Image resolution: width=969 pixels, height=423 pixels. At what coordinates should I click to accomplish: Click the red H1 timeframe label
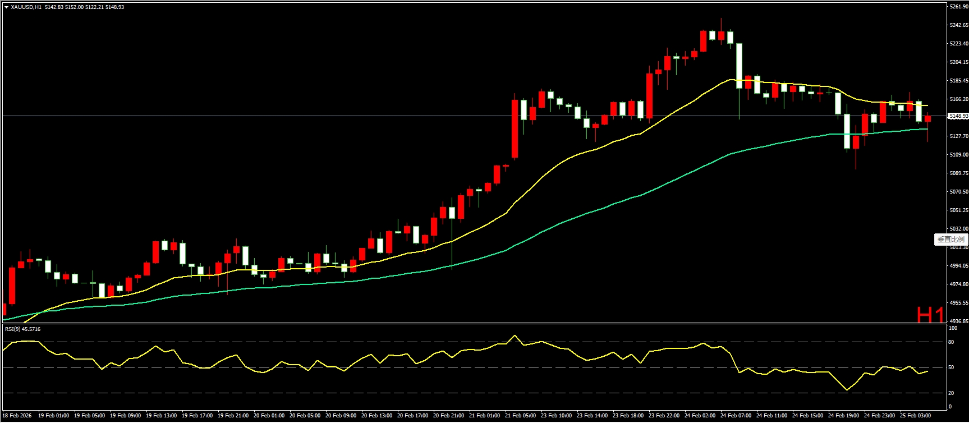click(x=930, y=315)
